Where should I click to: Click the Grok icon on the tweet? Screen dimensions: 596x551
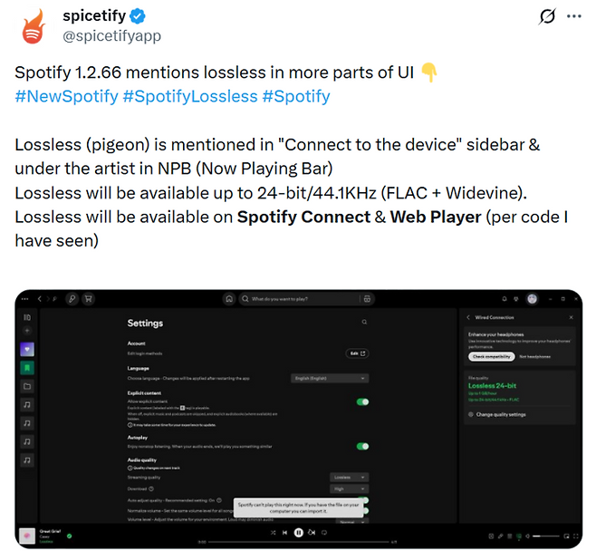(x=547, y=17)
